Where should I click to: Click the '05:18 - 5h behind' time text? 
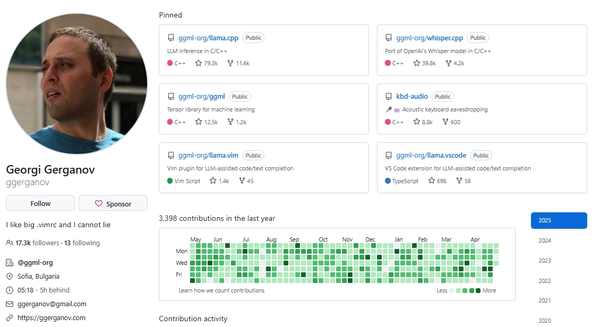coord(44,290)
